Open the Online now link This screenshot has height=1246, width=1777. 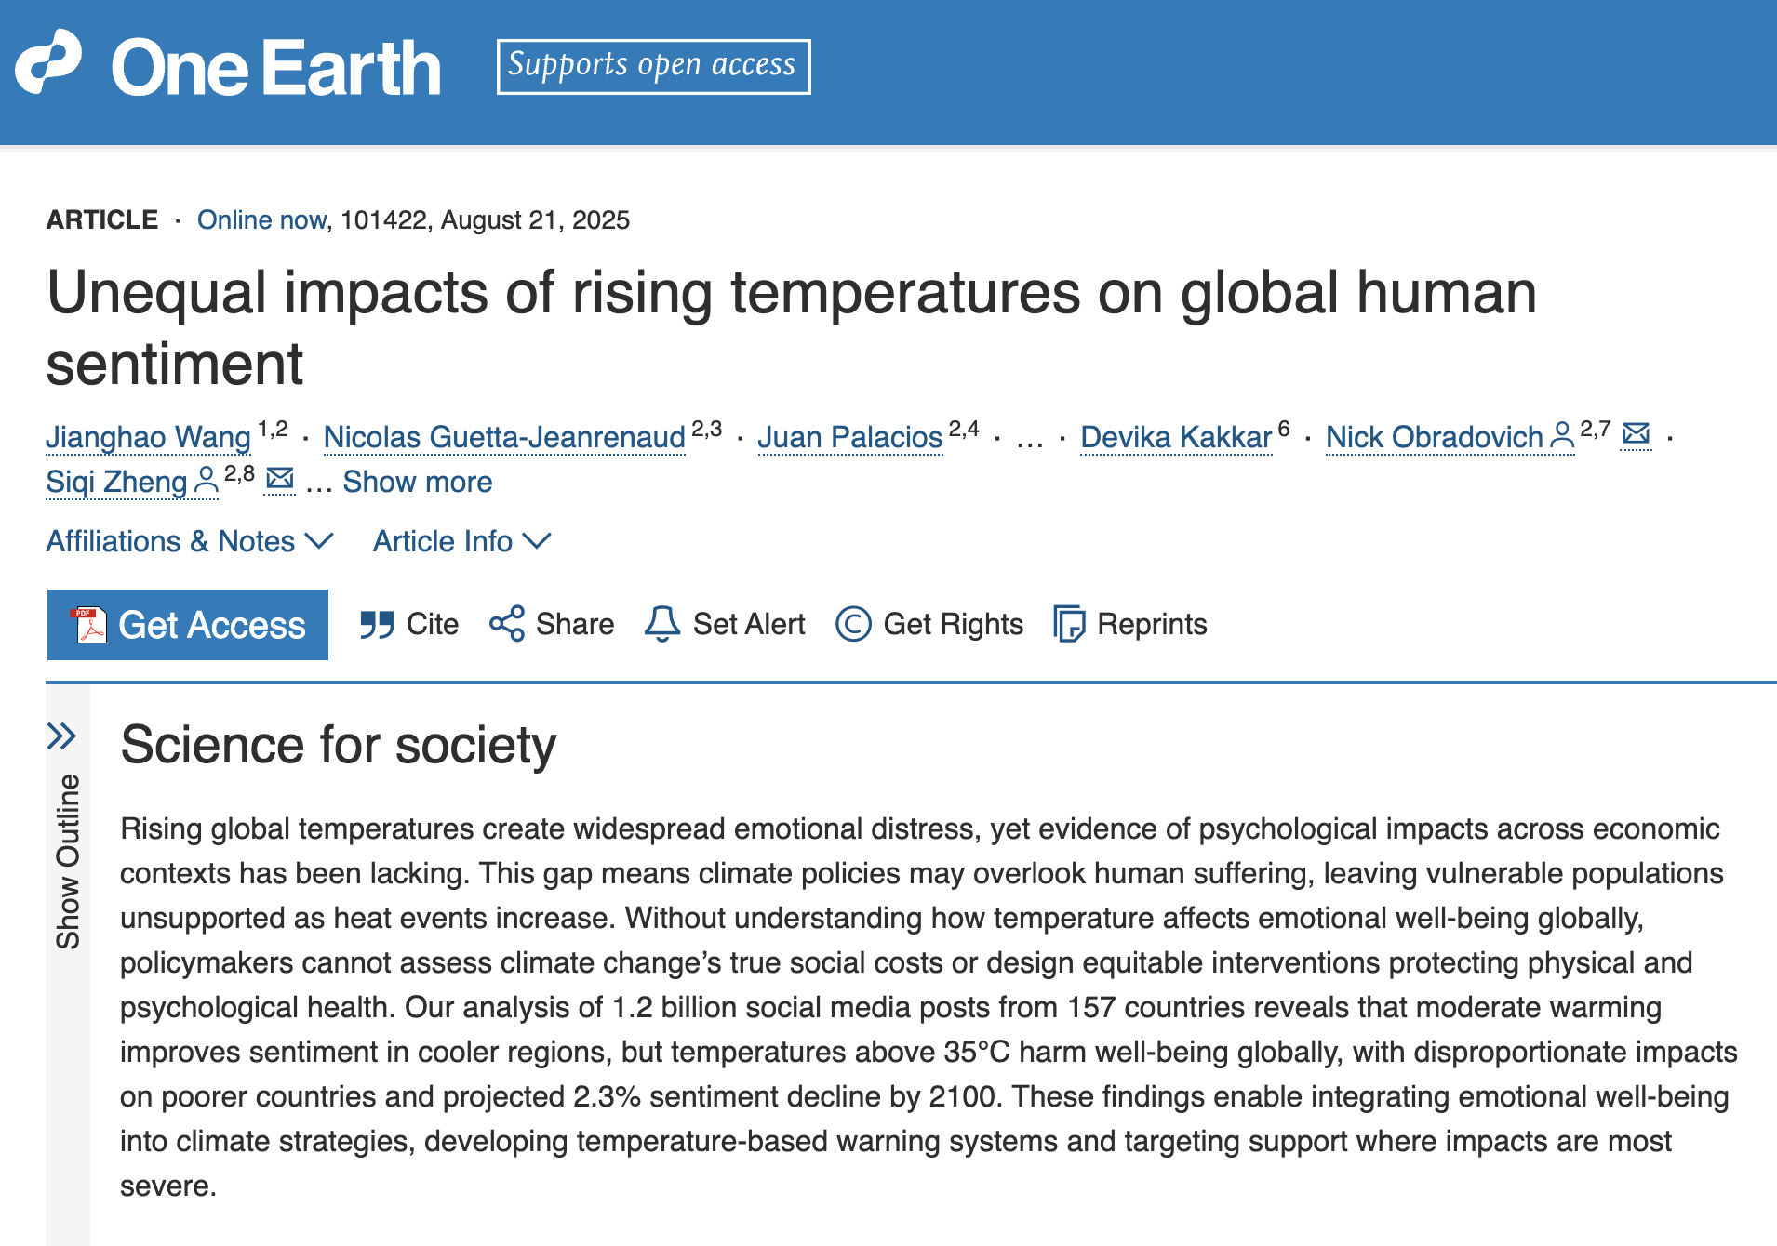click(261, 219)
